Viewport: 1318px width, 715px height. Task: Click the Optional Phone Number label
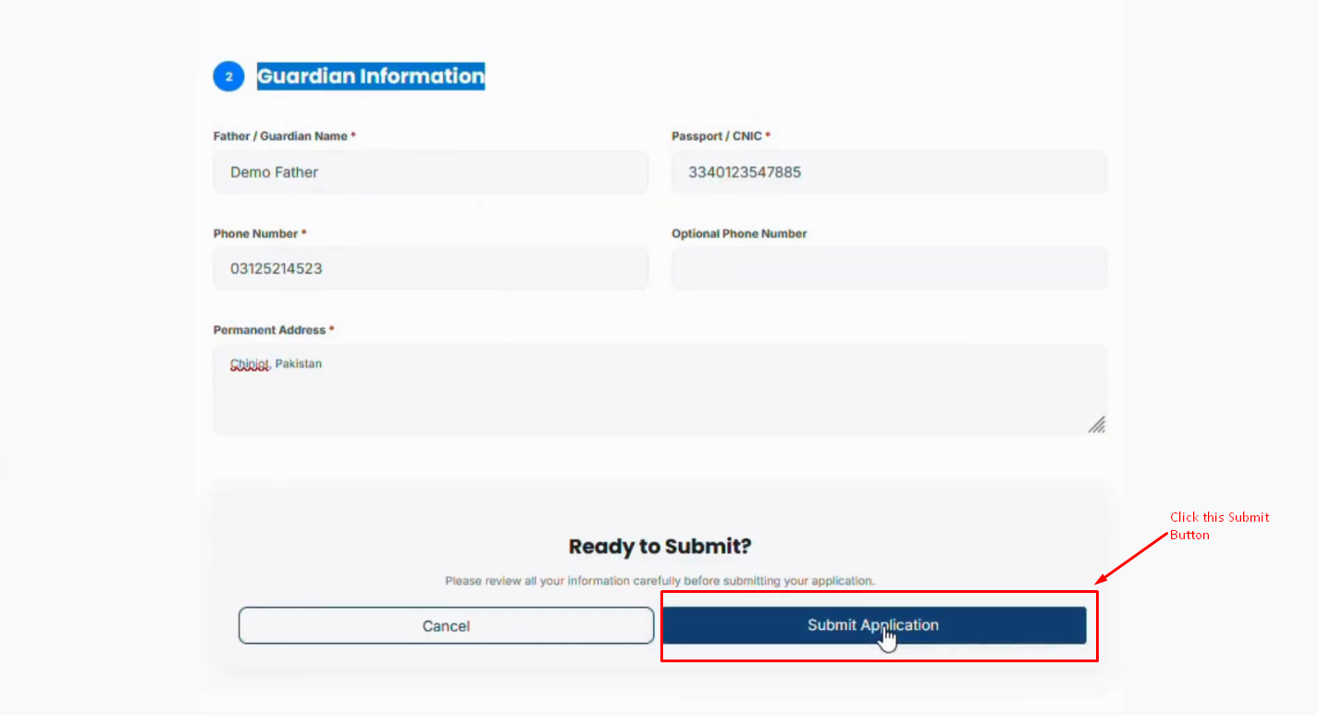coord(739,234)
